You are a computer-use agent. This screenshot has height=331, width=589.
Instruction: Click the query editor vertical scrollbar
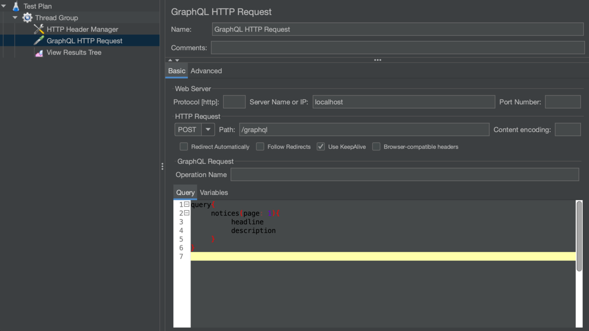tap(579, 236)
